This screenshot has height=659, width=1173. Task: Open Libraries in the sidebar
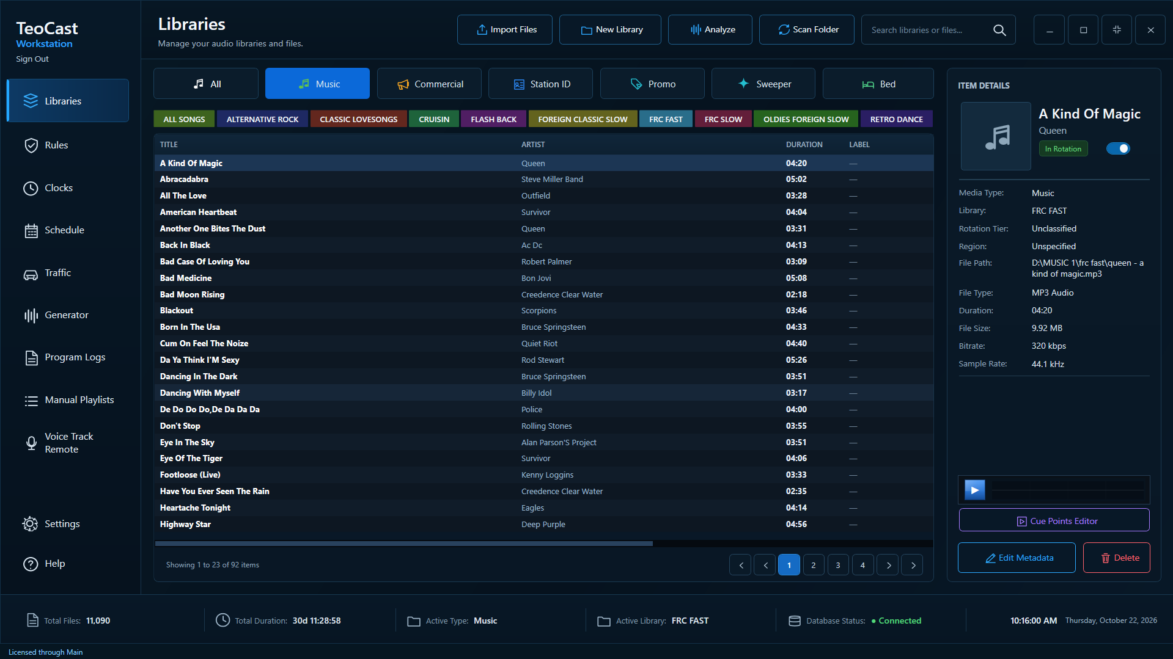pos(68,101)
